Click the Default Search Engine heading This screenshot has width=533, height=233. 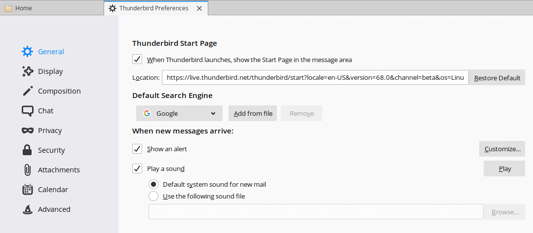(x=172, y=96)
